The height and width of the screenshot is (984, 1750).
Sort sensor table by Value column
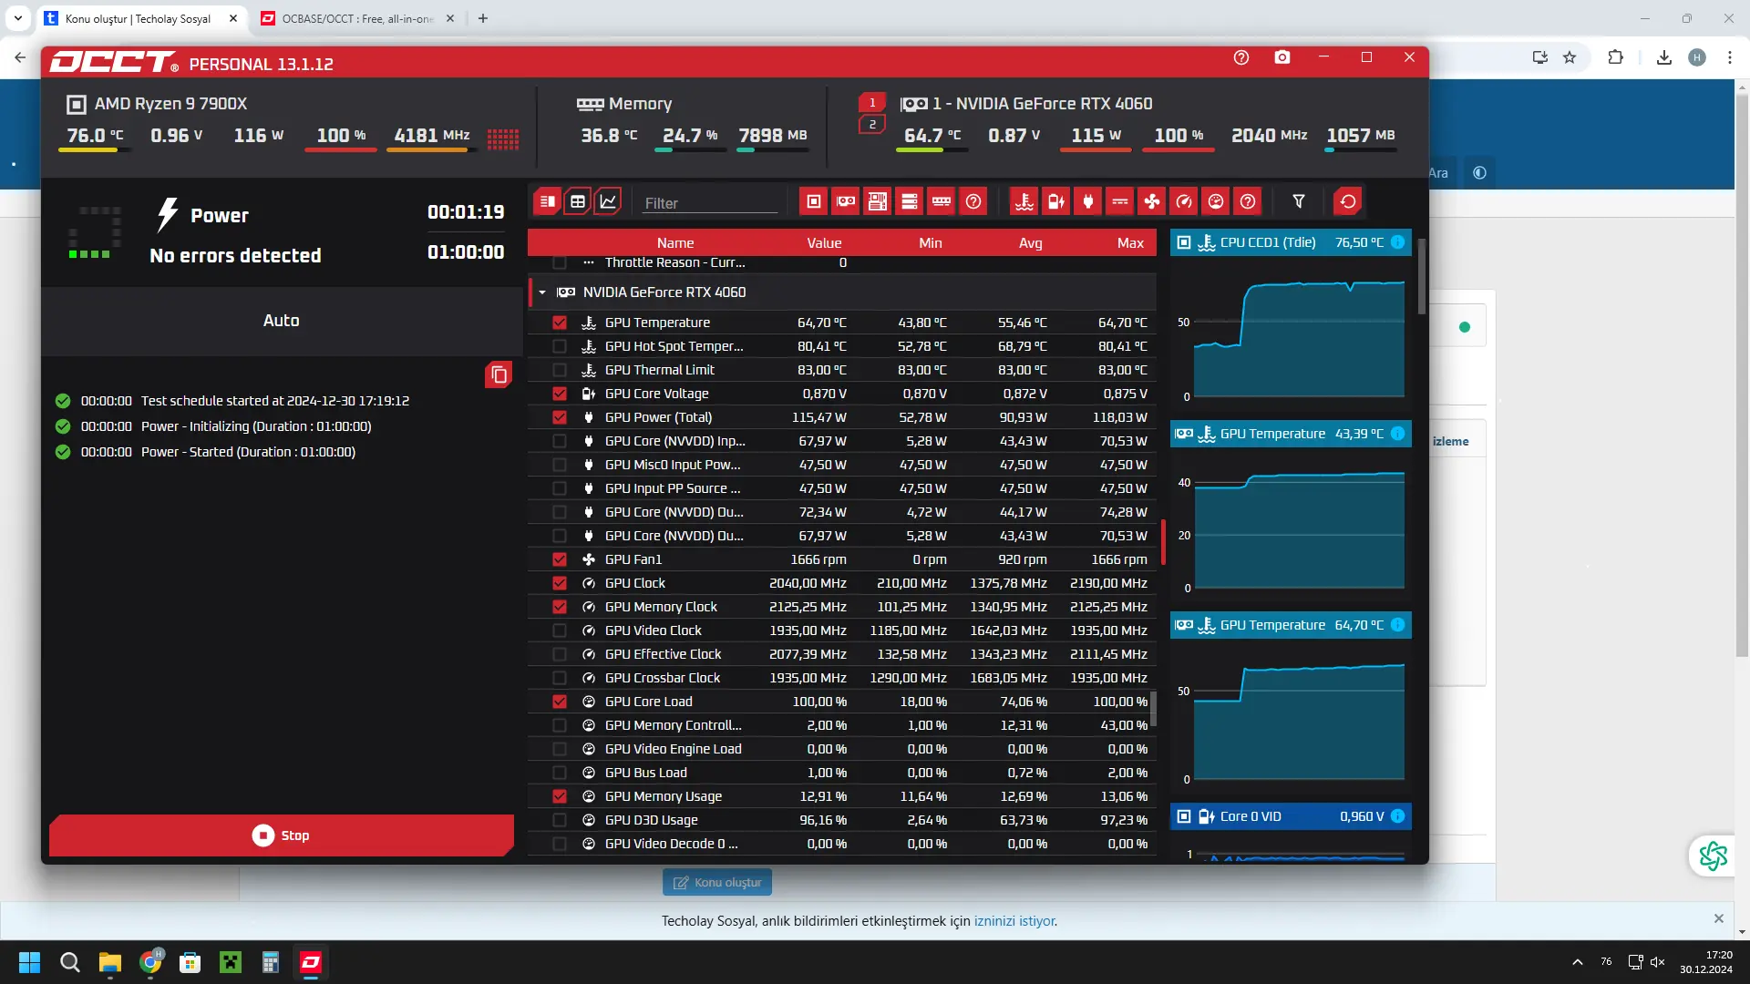tap(824, 242)
